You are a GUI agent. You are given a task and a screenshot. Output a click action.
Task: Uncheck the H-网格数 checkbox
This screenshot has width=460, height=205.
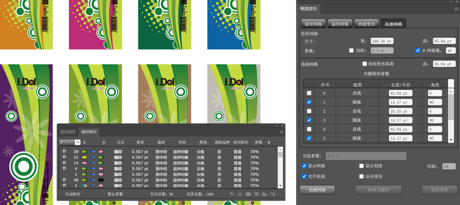pyautogui.click(x=418, y=50)
